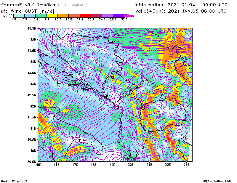Click the violet legend swatch for 28.4–32.6
Viewport: 237px width, 183px height.
tap(118, 16)
